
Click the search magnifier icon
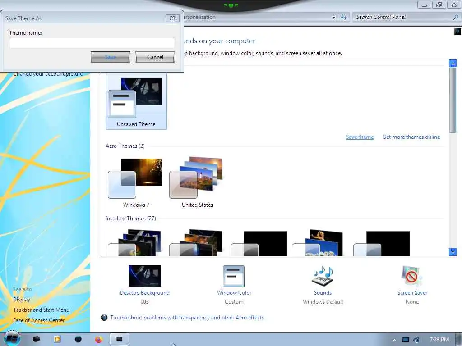tap(456, 17)
